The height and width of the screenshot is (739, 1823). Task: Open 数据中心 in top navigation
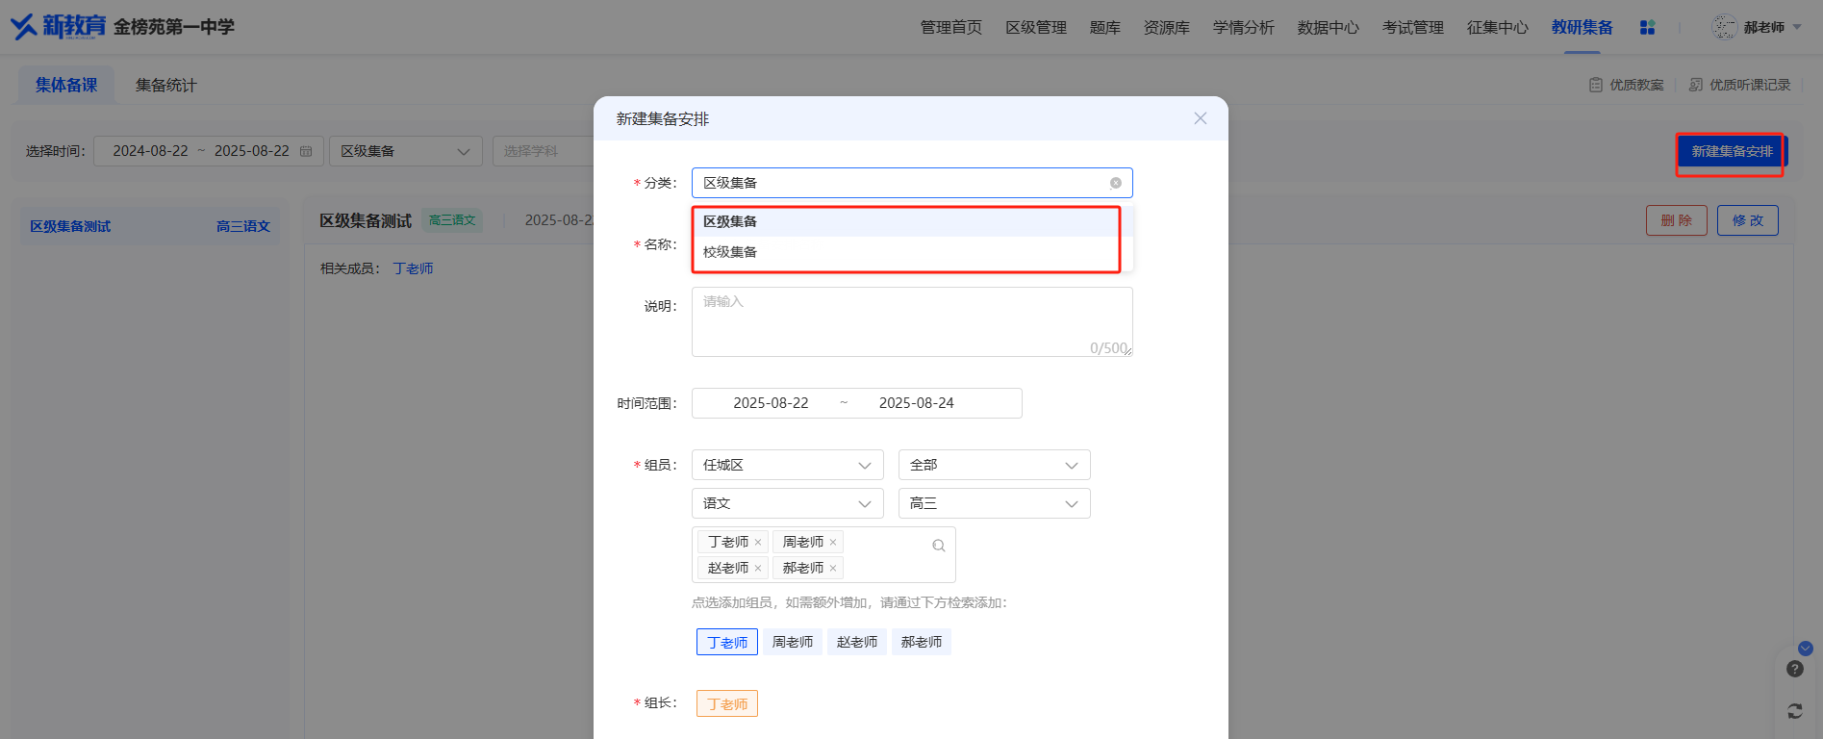[x=1328, y=28]
